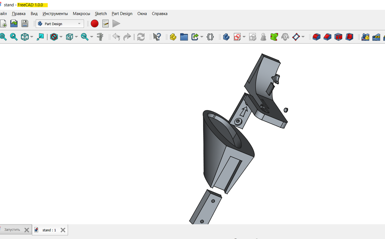The height and width of the screenshot is (239, 385).
Task: Click the Align to selection view icon
Action: pos(40,37)
